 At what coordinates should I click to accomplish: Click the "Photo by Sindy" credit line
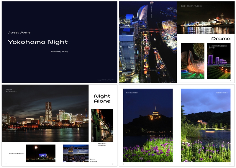[60, 52]
